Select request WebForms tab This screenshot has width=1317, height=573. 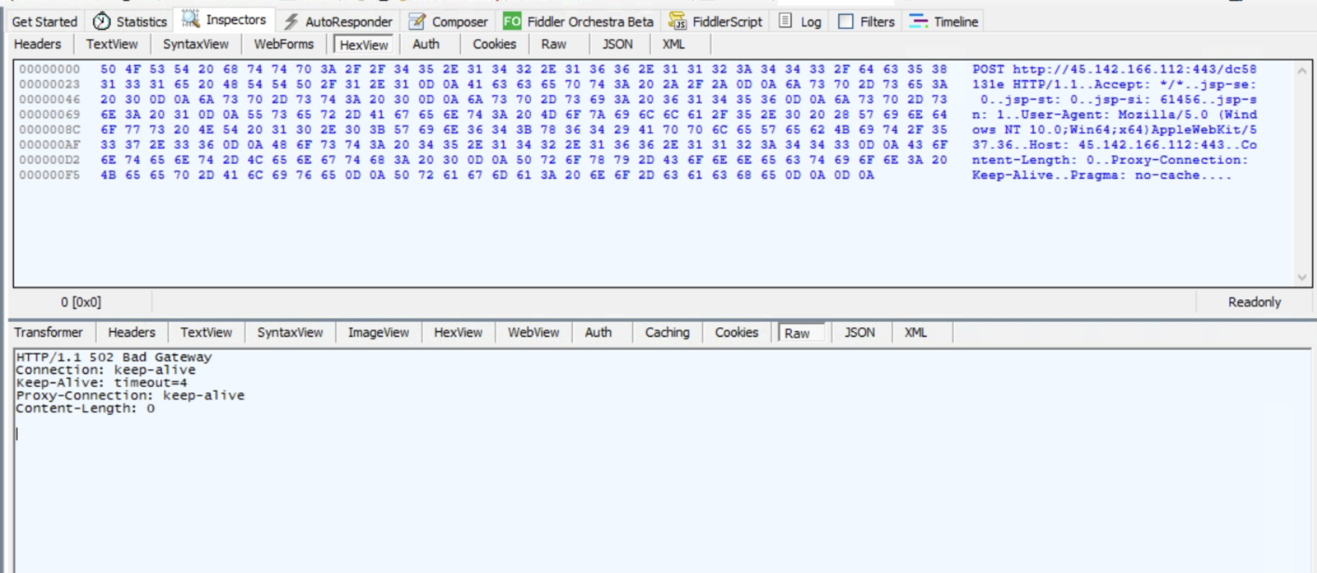coord(284,45)
